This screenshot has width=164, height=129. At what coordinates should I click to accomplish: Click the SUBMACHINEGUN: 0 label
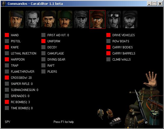click(25, 90)
